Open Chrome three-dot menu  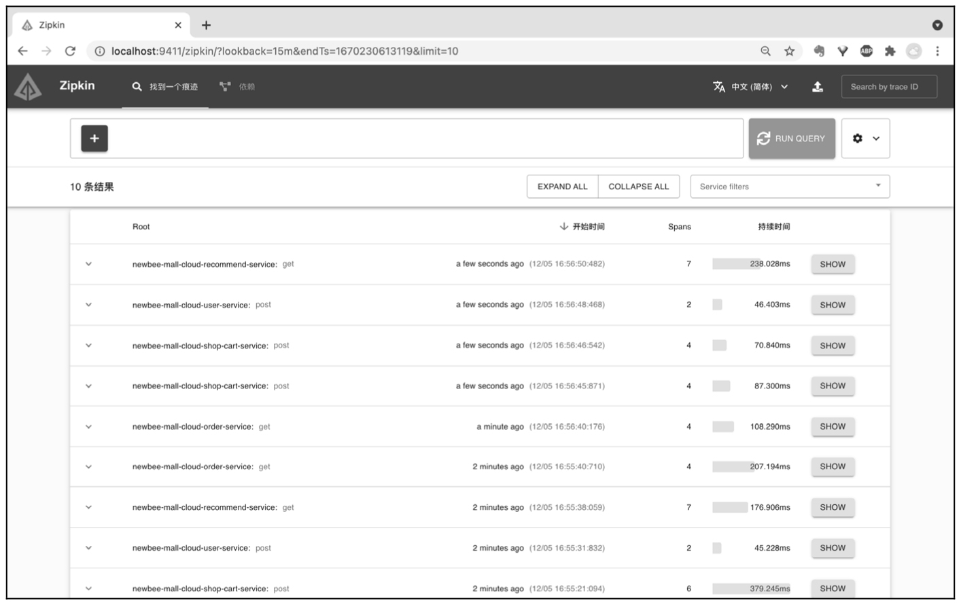point(937,51)
